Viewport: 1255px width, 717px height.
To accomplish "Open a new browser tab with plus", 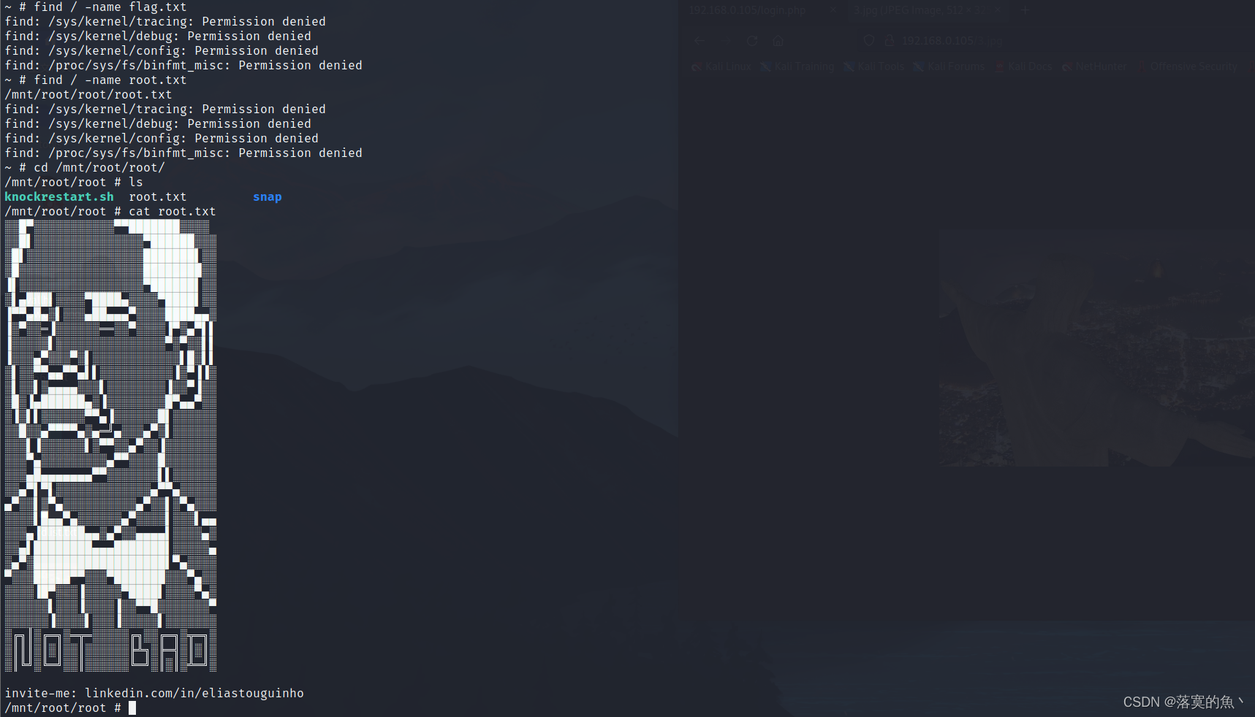I will point(1025,11).
